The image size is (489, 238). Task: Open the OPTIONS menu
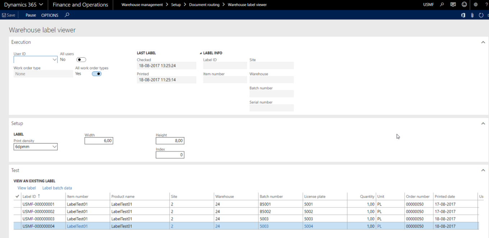coord(49,15)
